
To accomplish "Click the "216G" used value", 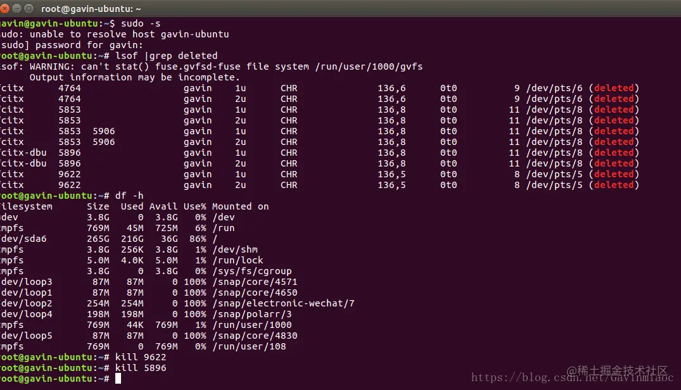I will point(132,239).
